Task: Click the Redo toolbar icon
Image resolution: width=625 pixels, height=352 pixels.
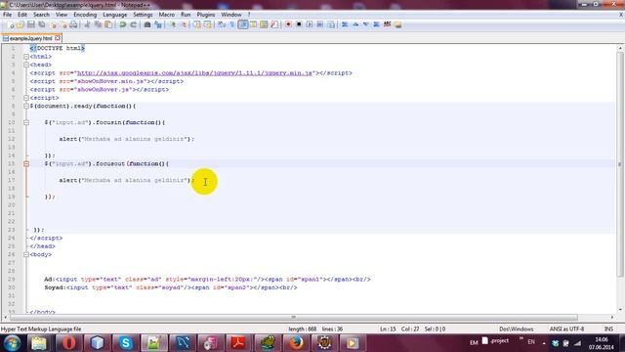Action: (134, 24)
